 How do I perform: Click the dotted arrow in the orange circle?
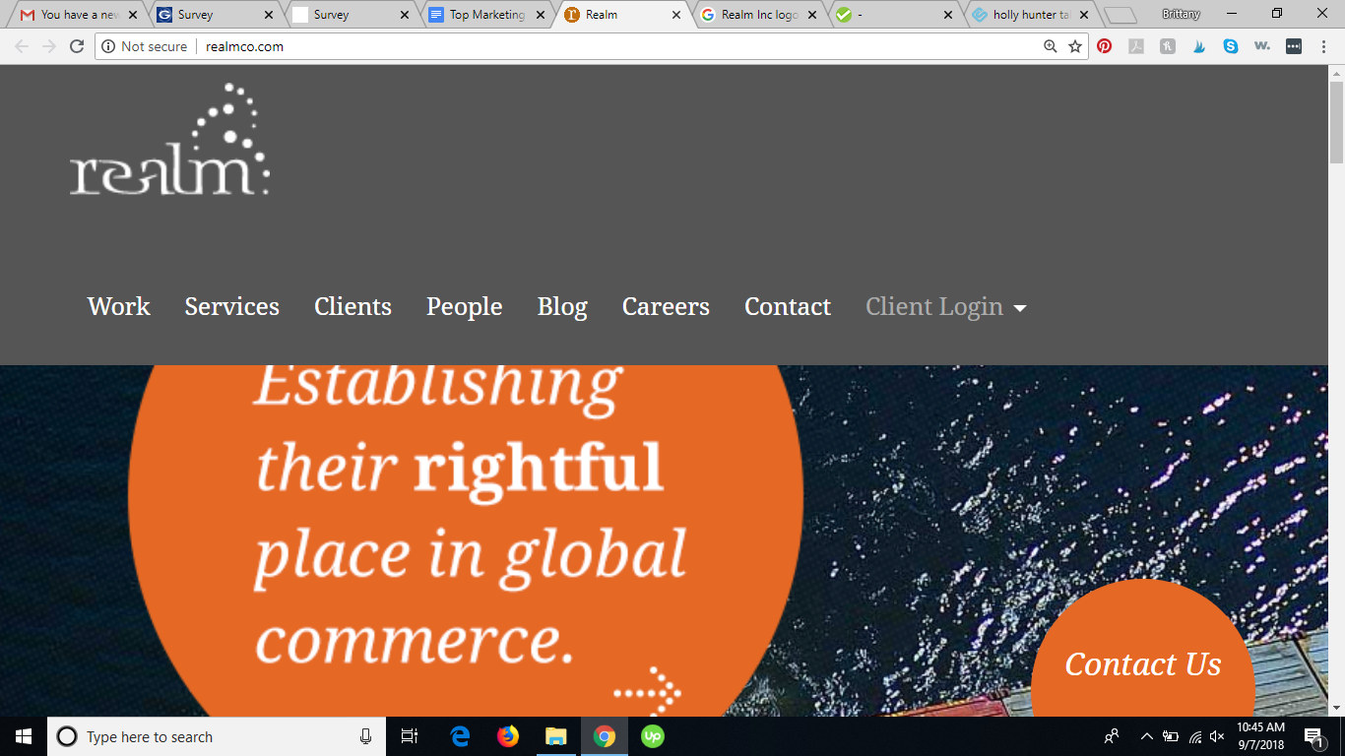(647, 690)
